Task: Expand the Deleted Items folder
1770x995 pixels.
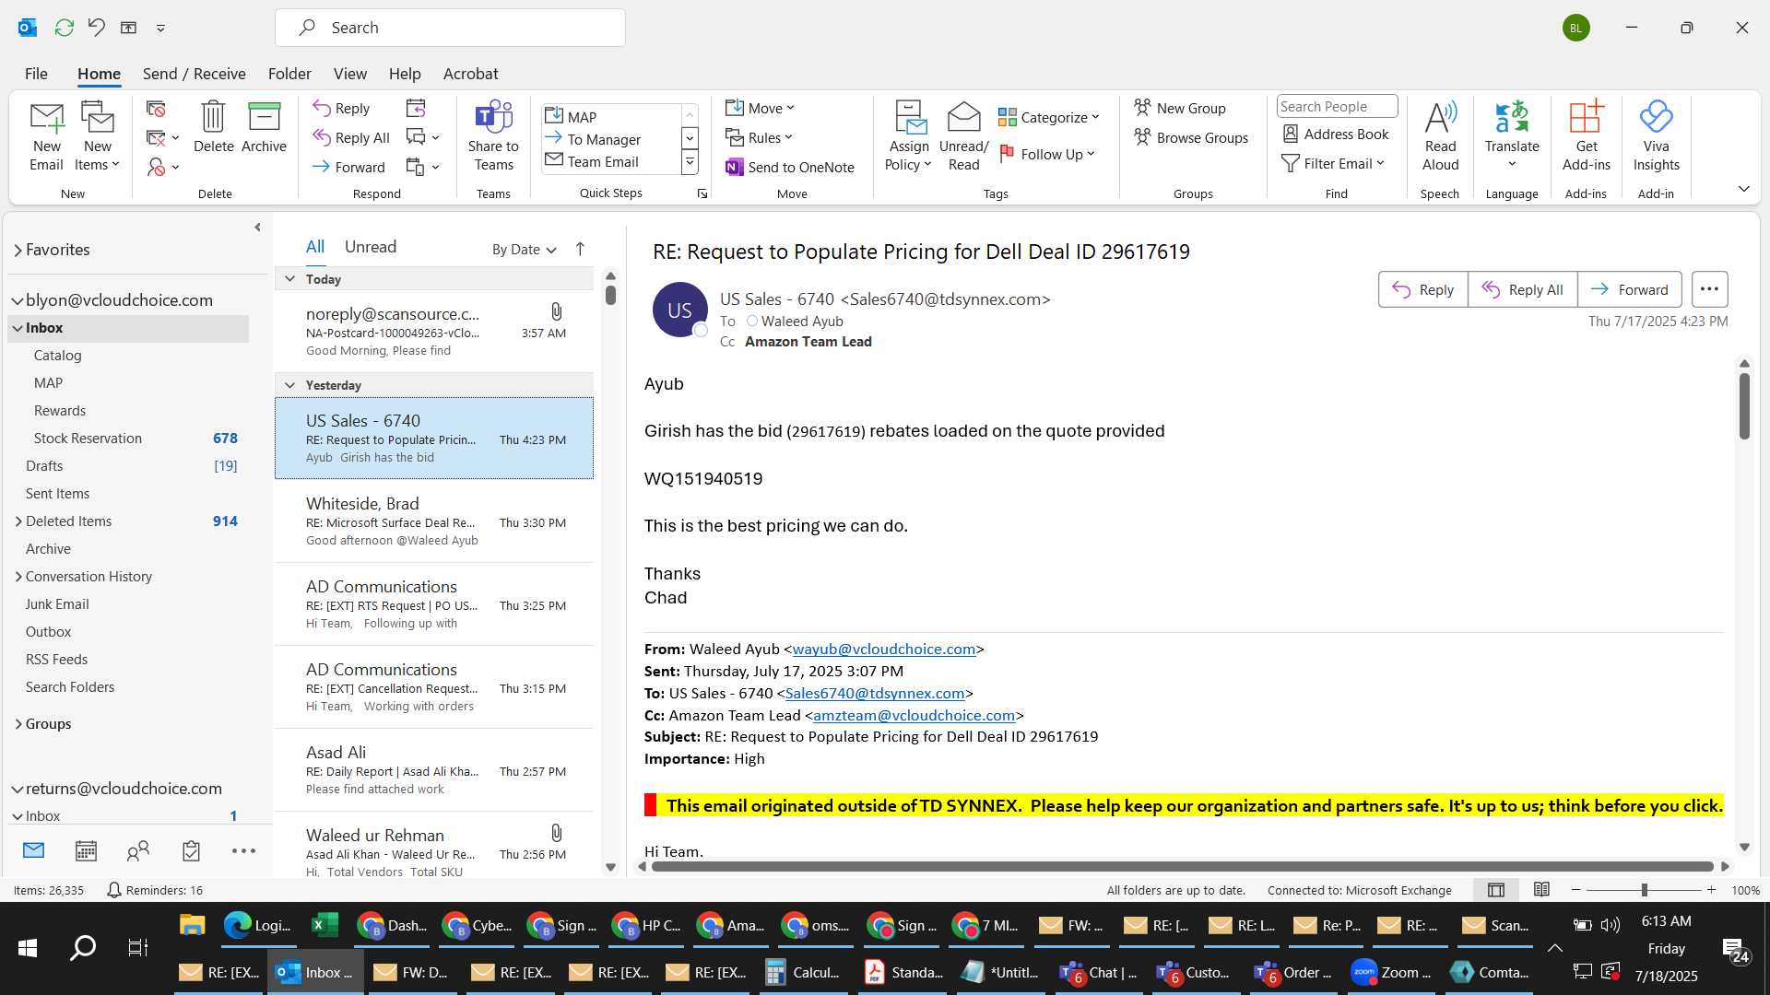Action: tap(18, 521)
